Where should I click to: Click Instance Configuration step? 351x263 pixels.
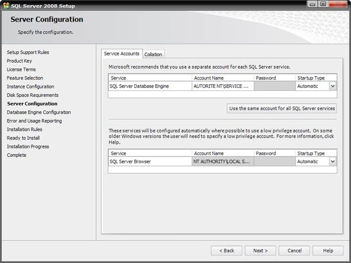click(30, 87)
